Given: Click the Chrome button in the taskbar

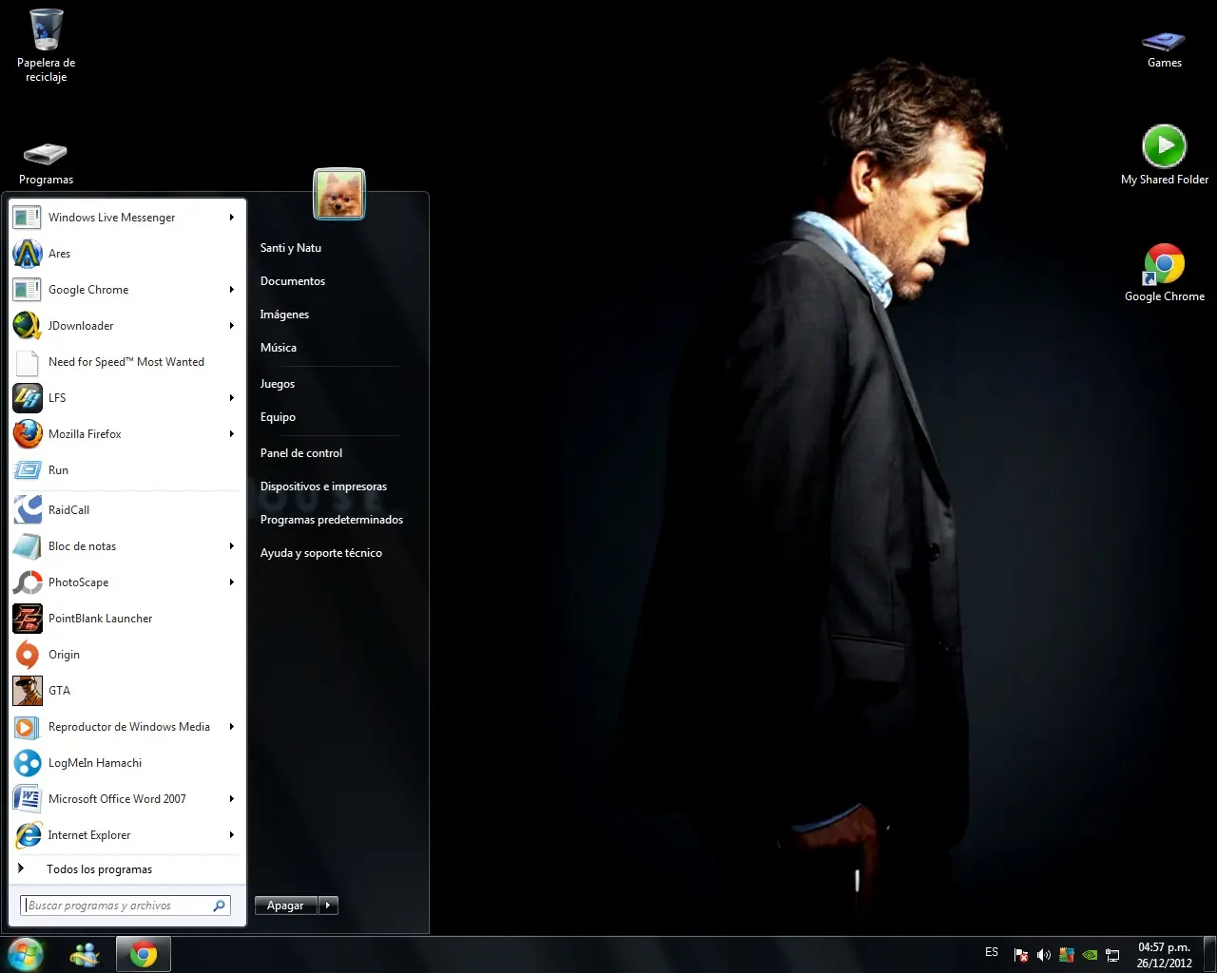Looking at the screenshot, I should (144, 954).
